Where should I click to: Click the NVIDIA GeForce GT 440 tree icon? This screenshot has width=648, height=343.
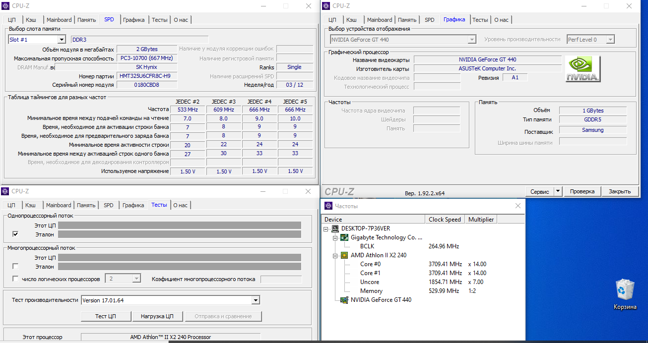pyautogui.click(x=344, y=300)
